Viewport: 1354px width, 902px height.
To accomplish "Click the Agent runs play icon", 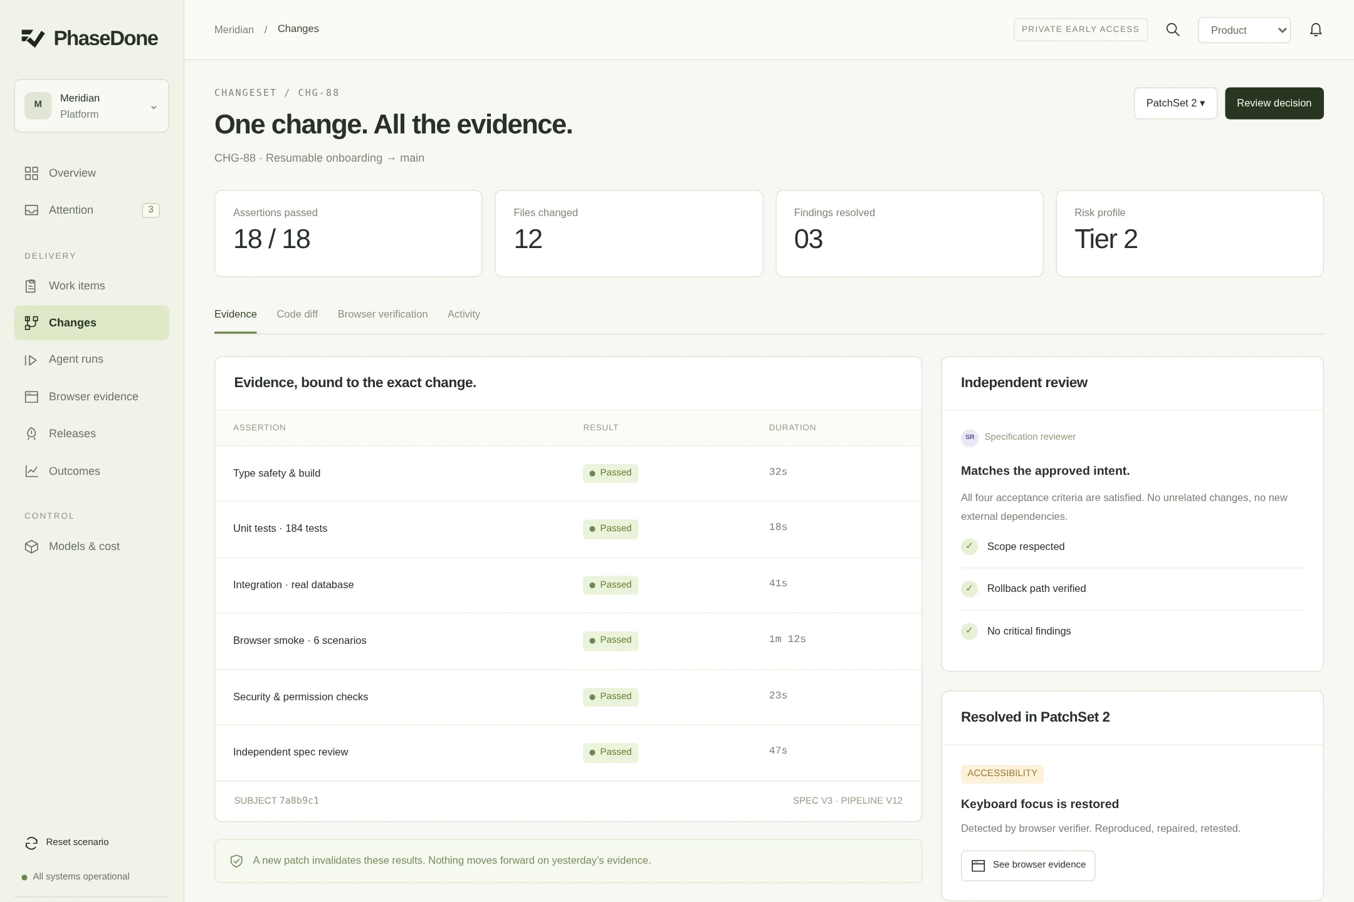I will coord(31,360).
